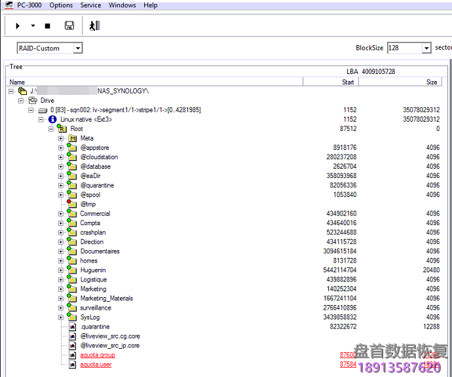
Task: Select the .quarantine file icon
Action: (x=73, y=327)
